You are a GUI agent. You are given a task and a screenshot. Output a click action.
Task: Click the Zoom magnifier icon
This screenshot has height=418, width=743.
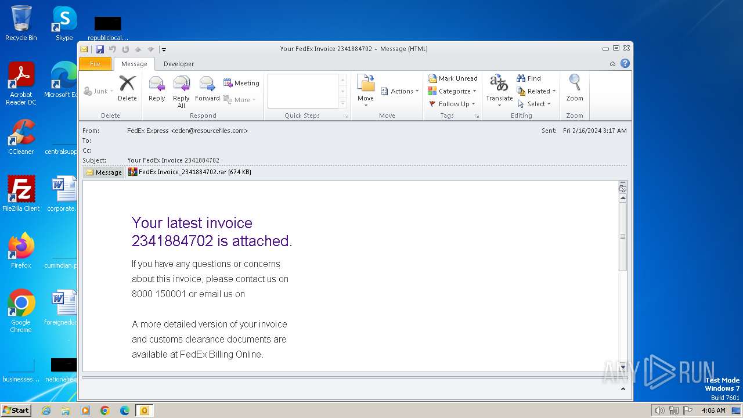[575, 88]
